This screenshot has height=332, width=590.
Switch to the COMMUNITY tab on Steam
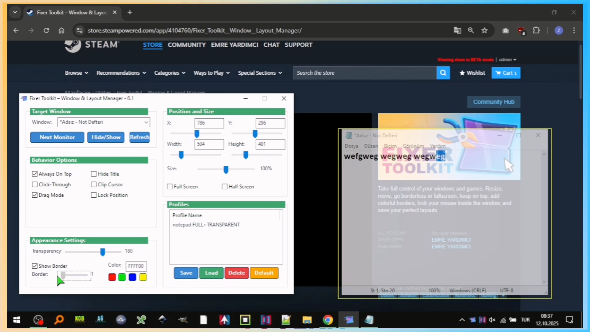(x=187, y=45)
